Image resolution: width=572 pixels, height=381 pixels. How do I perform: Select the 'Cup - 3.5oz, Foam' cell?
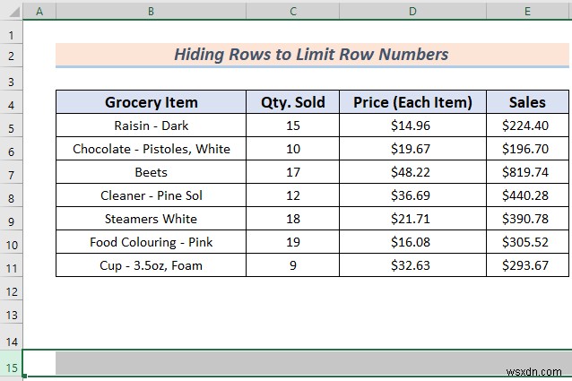click(151, 265)
